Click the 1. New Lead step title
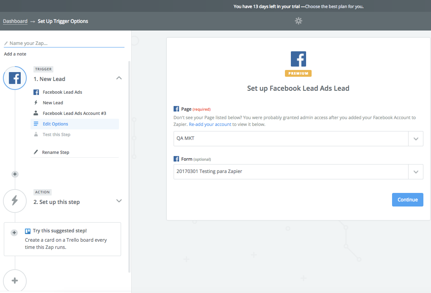The height and width of the screenshot is (293, 431). 50,79
